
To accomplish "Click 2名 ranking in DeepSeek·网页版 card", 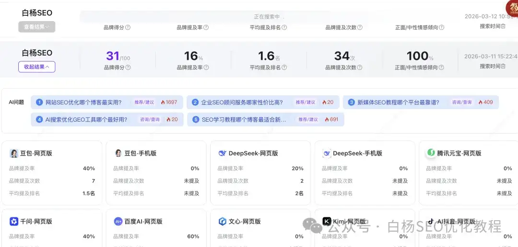I will pos(299,193).
